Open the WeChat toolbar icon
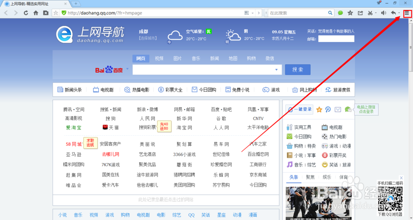The height and width of the screenshot is (220, 413). (341, 13)
